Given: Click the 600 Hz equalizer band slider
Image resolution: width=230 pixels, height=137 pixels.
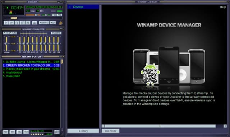Looking at the screenshot, I should [33, 44].
